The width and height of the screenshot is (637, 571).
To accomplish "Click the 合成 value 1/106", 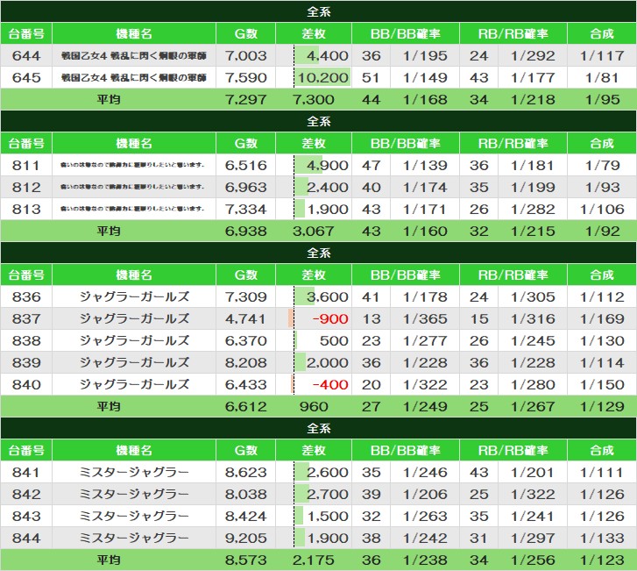I will pos(602,210).
